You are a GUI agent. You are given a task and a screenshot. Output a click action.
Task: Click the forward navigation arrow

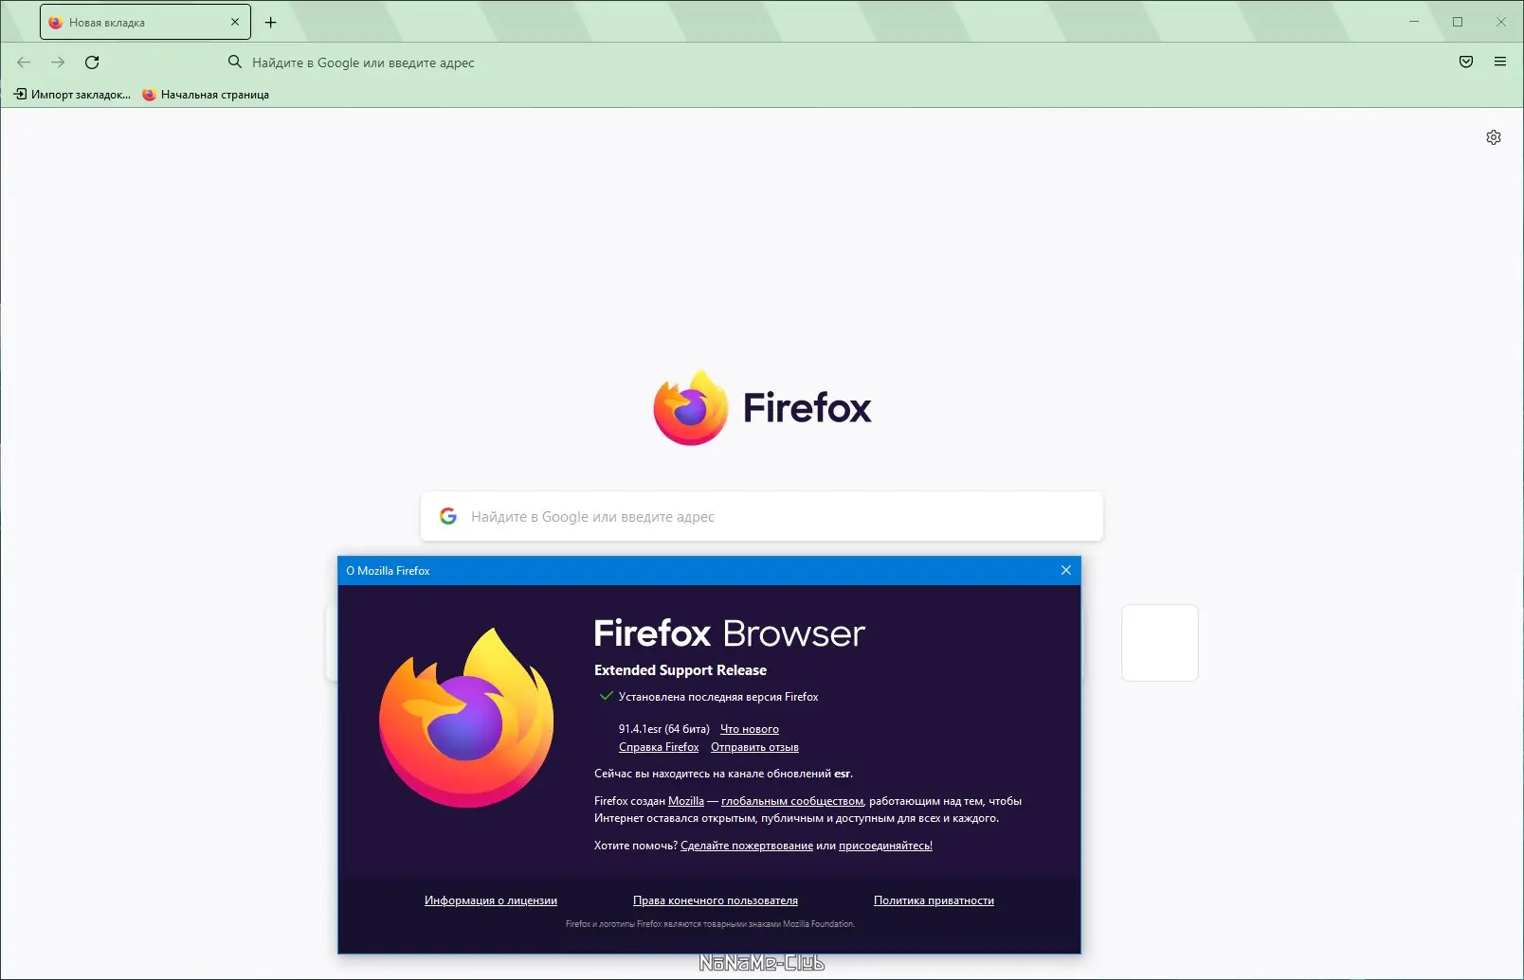(58, 62)
